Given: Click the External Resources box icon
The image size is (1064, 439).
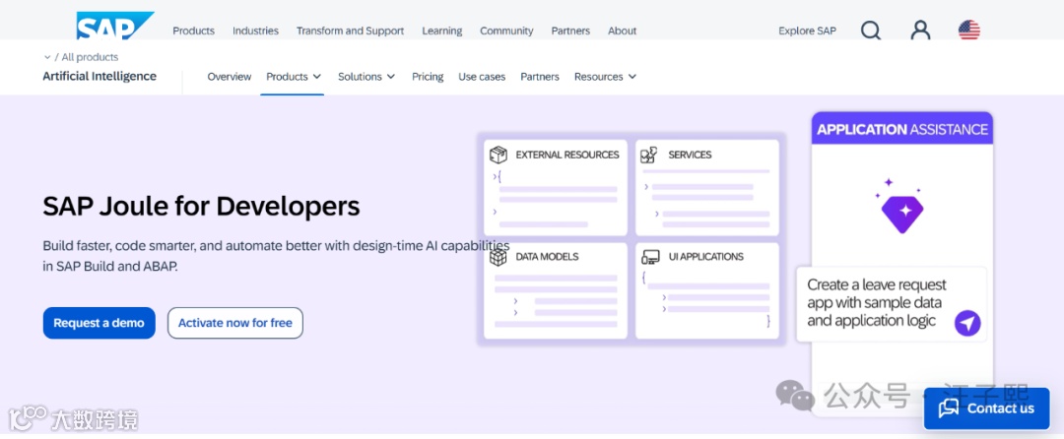Looking at the screenshot, I should [499, 155].
